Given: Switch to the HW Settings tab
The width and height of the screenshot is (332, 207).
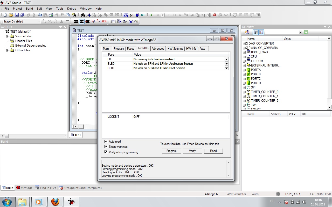Looking at the screenshot, I should [x=175, y=48].
